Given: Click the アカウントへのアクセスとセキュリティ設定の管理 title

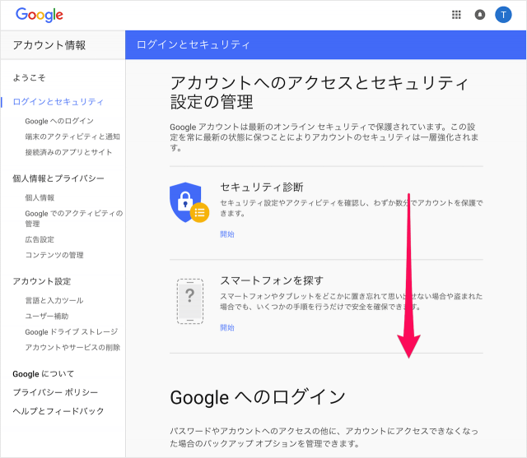Looking at the screenshot, I should coord(319,92).
